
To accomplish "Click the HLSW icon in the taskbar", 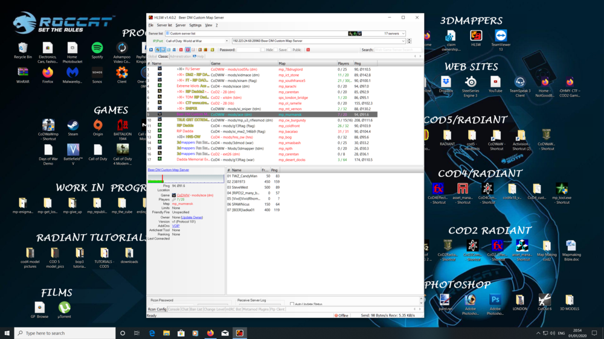I will click(240, 333).
